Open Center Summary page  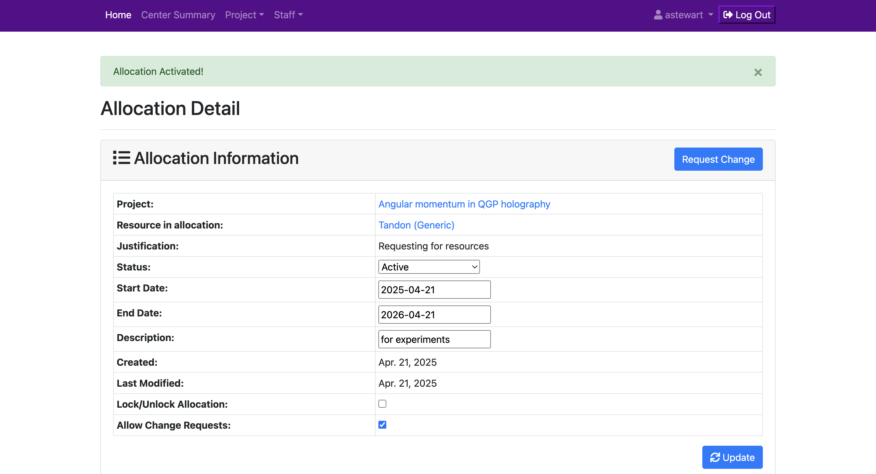coord(178,15)
